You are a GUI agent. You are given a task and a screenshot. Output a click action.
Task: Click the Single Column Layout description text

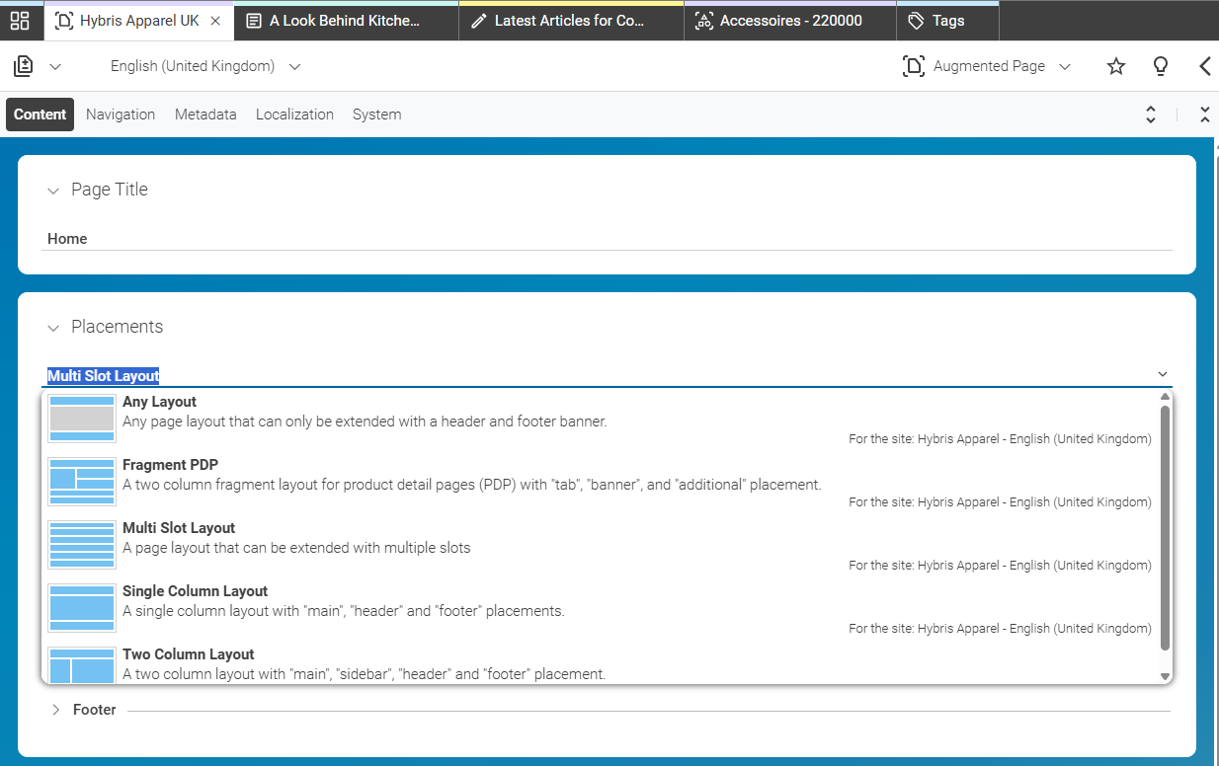pos(344,611)
